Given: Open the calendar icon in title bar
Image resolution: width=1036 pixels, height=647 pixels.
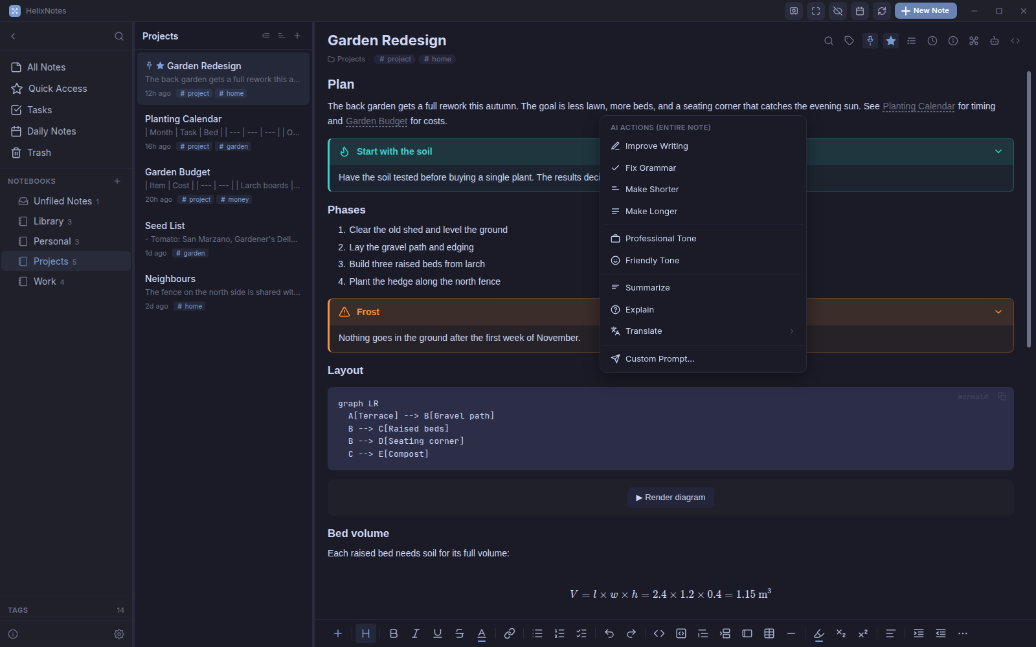Looking at the screenshot, I should tap(860, 11).
